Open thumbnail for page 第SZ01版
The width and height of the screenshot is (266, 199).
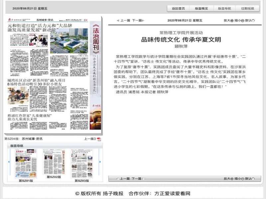click(26, 164)
